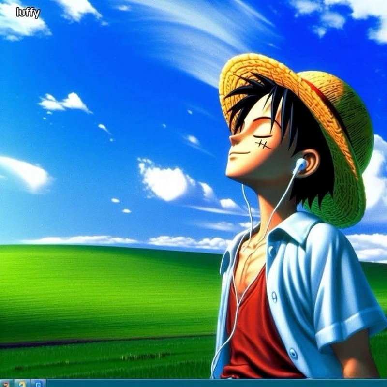
Task: Click the large white cloud near Luffy's chin
Action: point(164,181)
